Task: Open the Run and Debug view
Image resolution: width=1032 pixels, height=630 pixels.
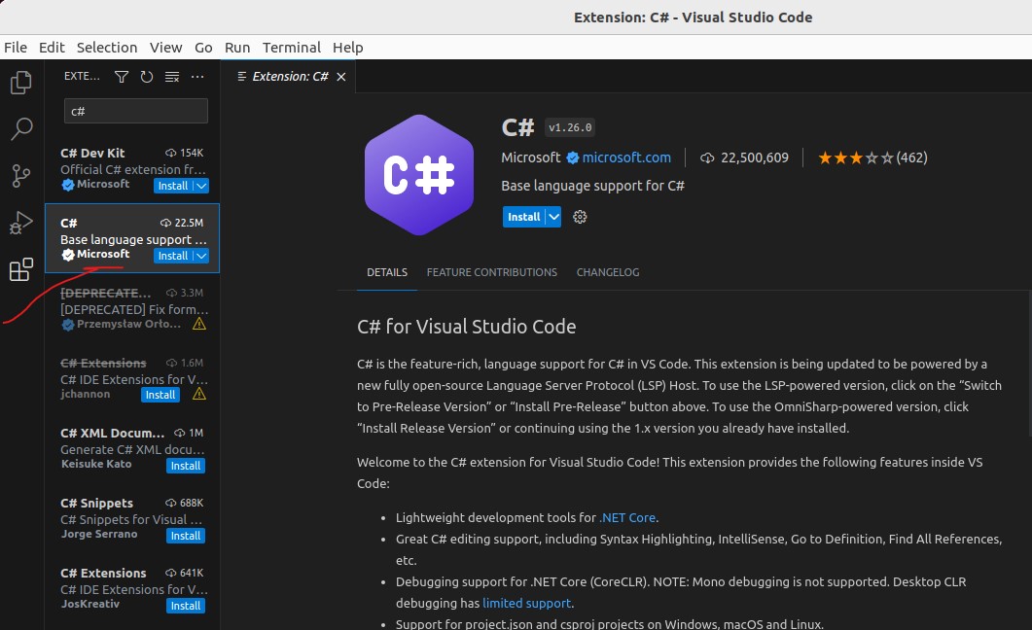Action: [21, 223]
